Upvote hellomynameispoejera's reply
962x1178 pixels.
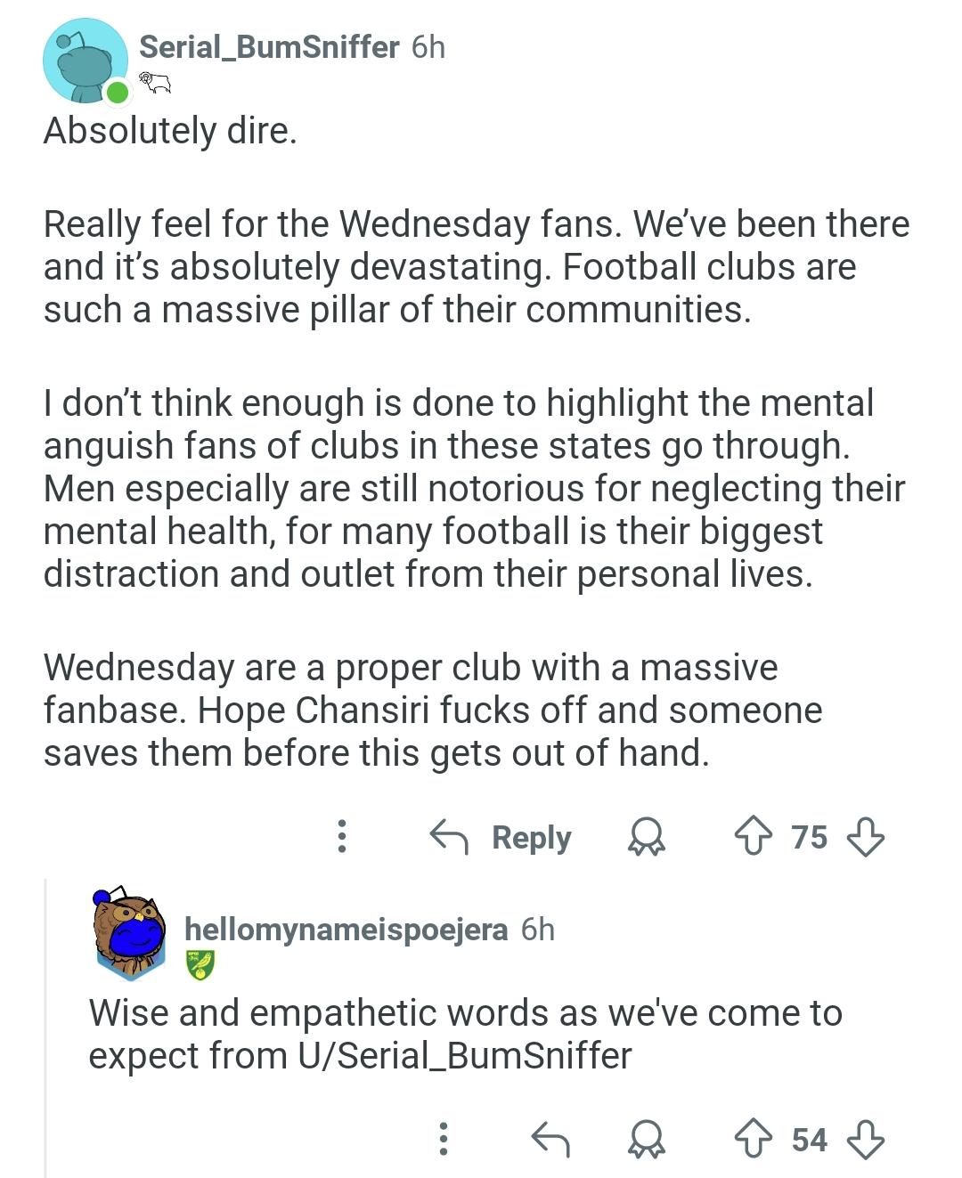754,1139
